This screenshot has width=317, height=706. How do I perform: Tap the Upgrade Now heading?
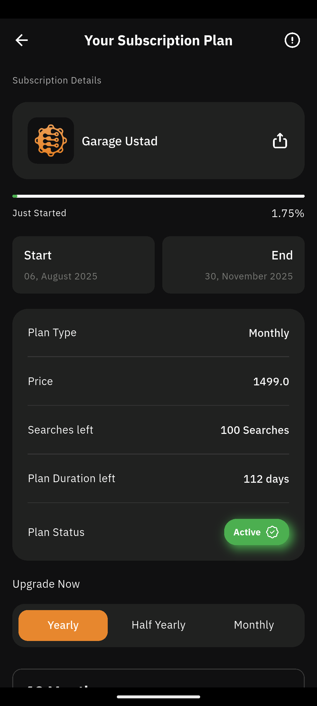coord(46,584)
